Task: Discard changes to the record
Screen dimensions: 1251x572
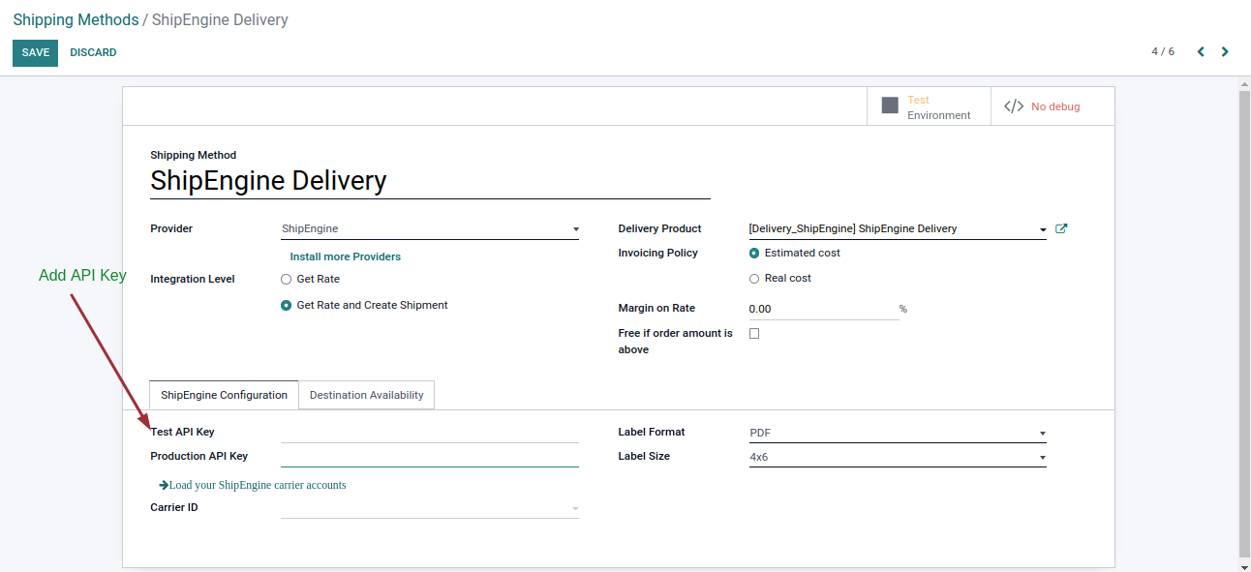Action: [93, 53]
